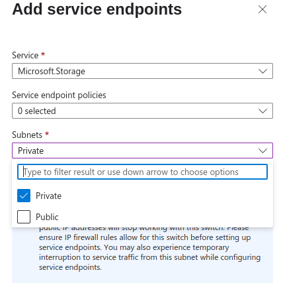This screenshot has height=303, width=281.
Task: Focus the "Type to filter result" search box
Action: (x=142, y=172)
